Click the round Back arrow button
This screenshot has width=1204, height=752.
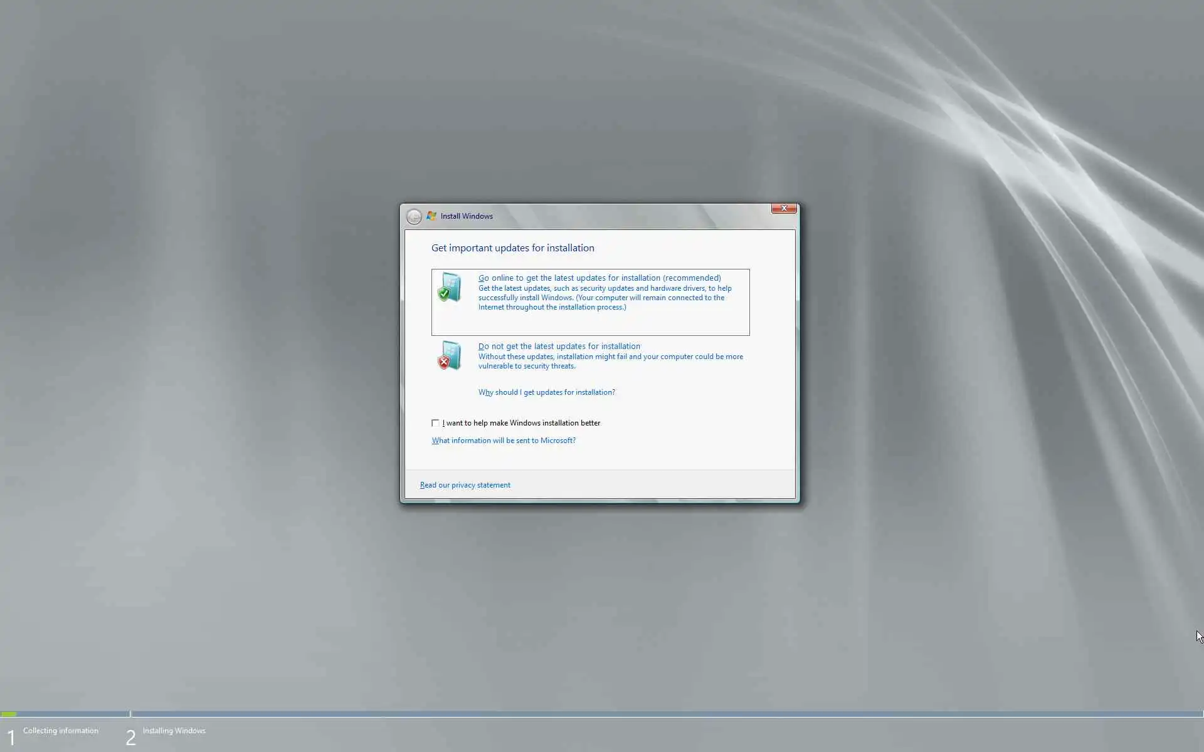[414, 216]
